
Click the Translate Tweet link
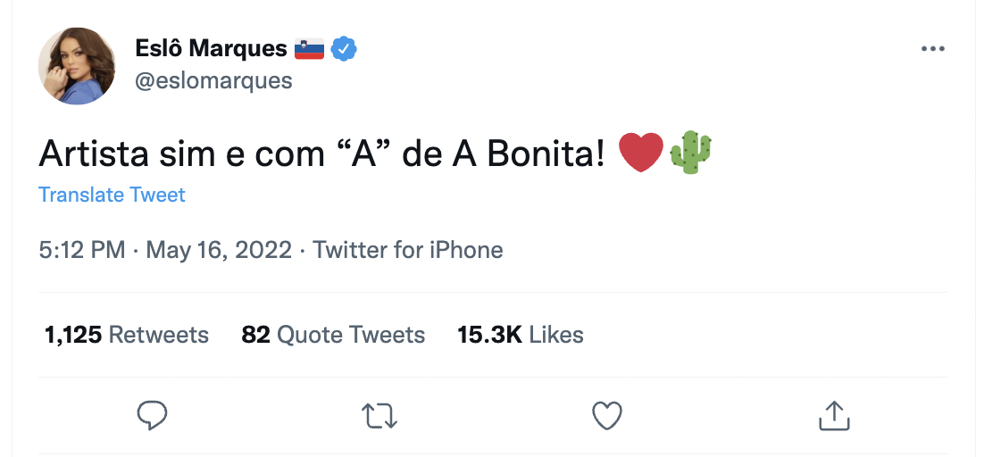(112, 195)
